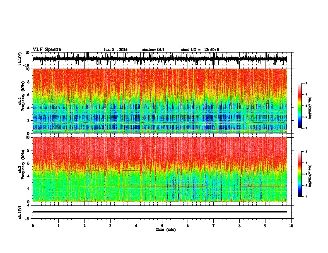The image size is (328, 253).
Task: Click the 2 kHz tick on ch.1 frequency axis
Action: pos(29,120)
